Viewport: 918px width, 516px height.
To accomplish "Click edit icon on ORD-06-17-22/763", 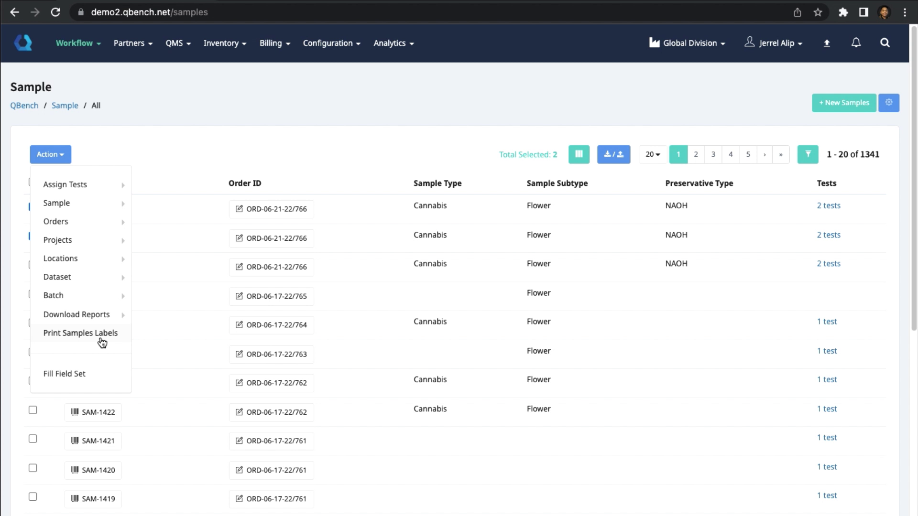I will point(239,354).
